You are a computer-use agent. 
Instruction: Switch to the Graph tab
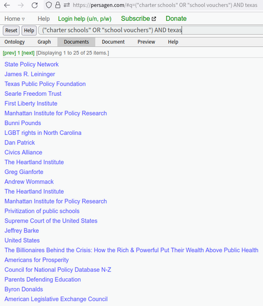(x=44, y=42)
